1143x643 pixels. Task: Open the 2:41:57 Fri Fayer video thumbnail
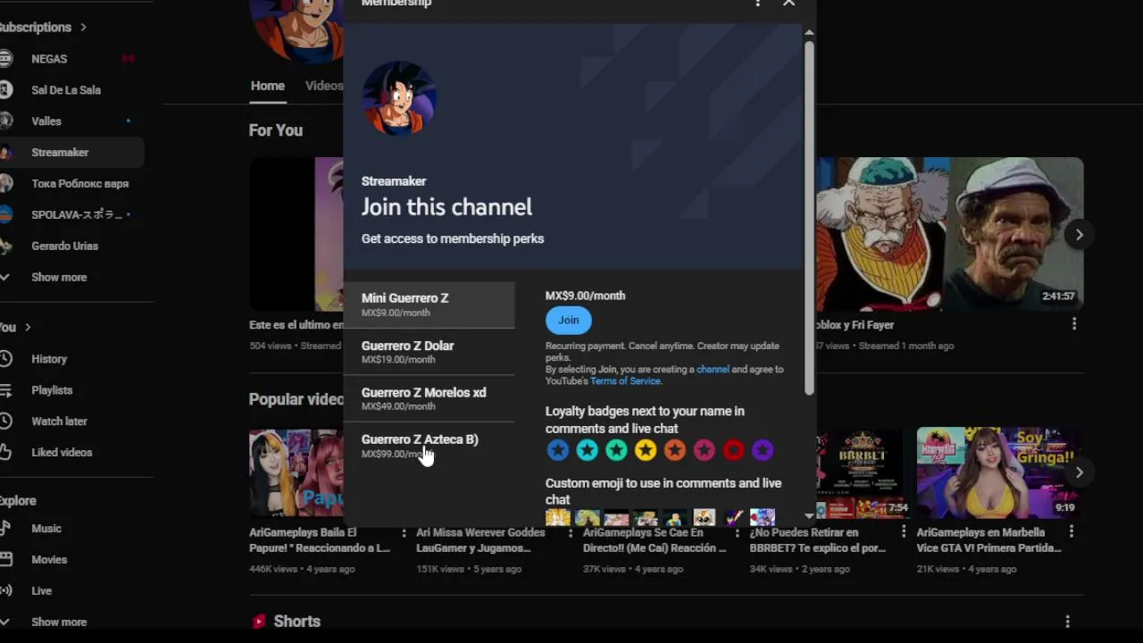[950, 234]
